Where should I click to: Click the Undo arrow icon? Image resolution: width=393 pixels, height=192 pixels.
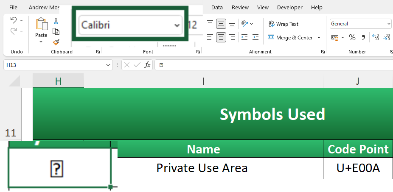click(13, 20)
